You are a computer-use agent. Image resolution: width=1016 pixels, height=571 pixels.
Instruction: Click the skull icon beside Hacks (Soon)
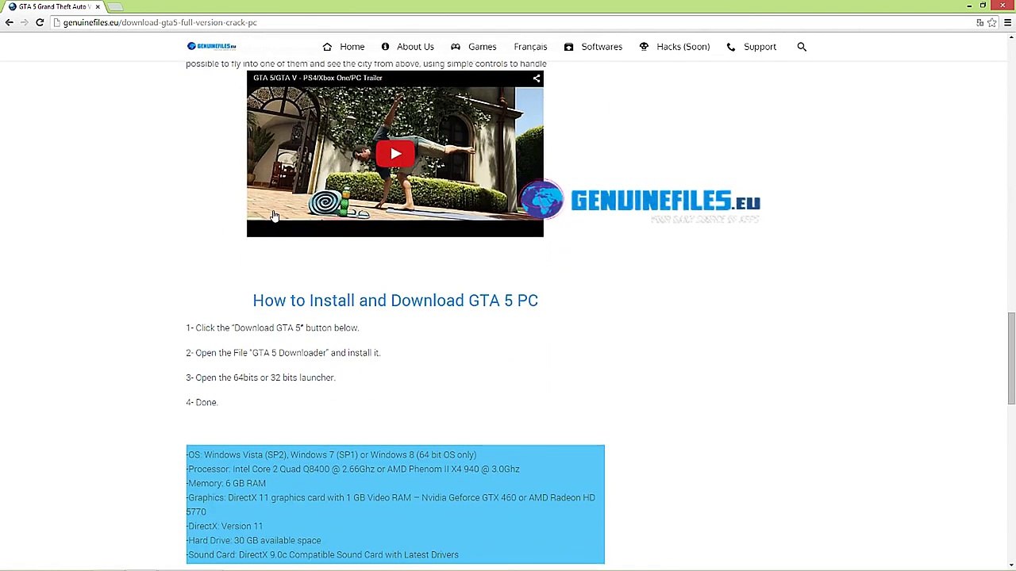tap(644, 47)
